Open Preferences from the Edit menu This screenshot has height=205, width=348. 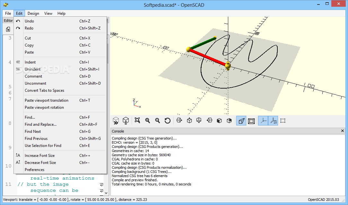point(60,170)
